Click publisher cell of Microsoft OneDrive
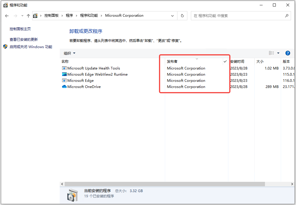The image size is (296, 205). click(186, 87)
